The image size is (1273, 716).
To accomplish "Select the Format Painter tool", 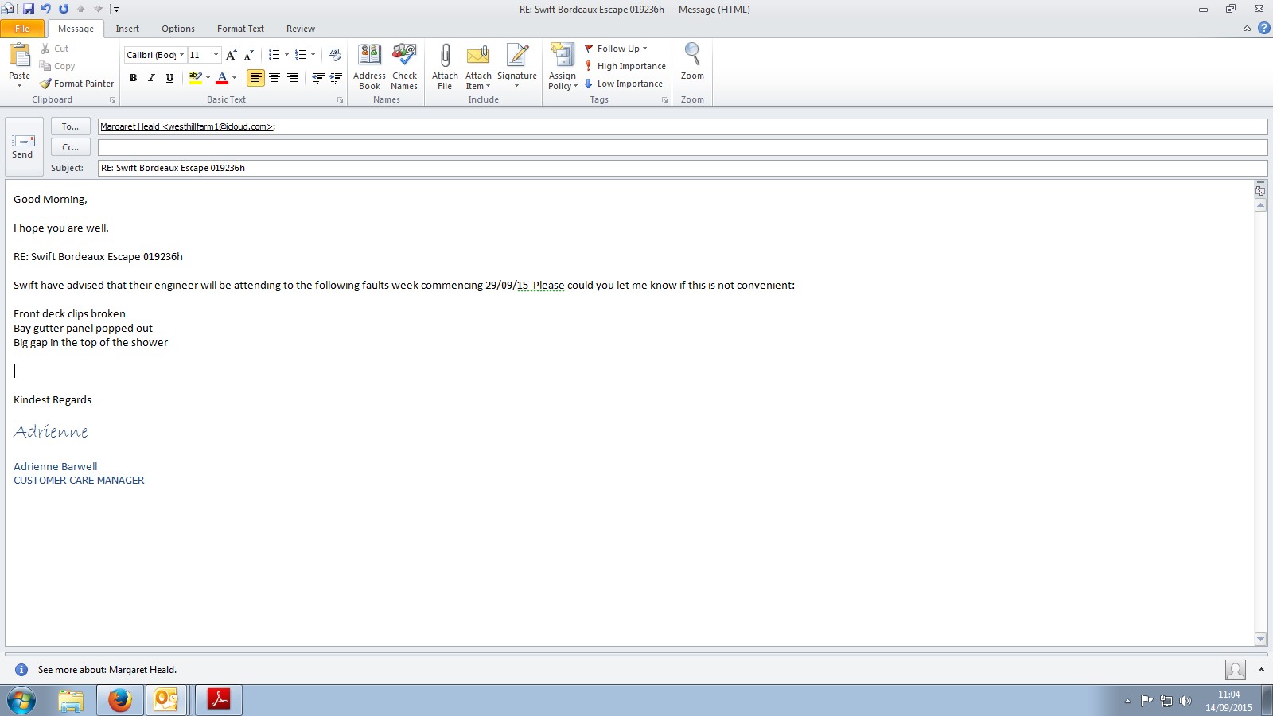I will pyautogui.click(x=77, y=84).
